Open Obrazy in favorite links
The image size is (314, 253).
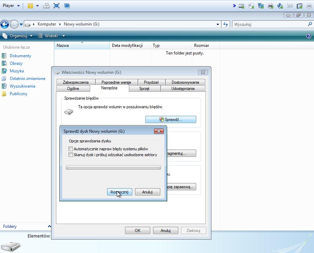coord(16,63)
